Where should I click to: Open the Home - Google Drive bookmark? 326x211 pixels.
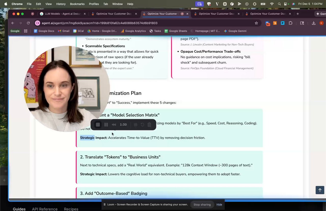[x=102, y=31]
